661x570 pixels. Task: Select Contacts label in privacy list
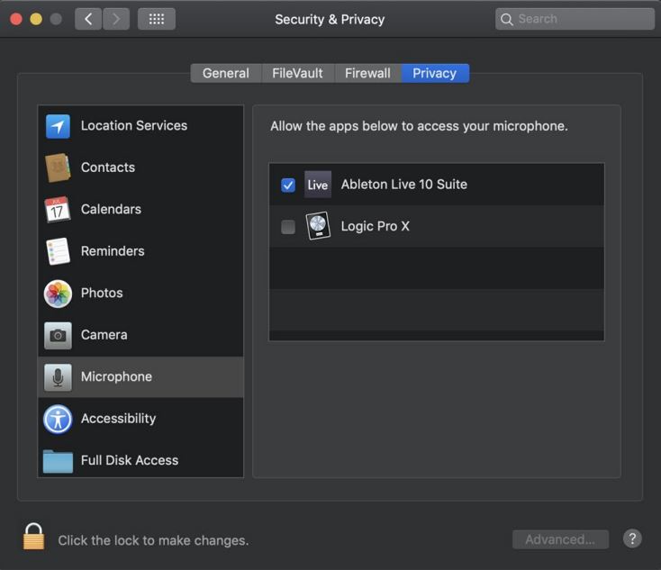[x=108, y=167]
